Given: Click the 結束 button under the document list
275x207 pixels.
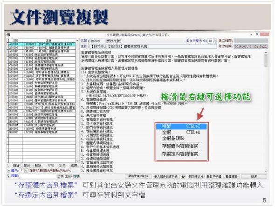Looking at the screenshot, I should pyautogui.click(x=74, y=166).
